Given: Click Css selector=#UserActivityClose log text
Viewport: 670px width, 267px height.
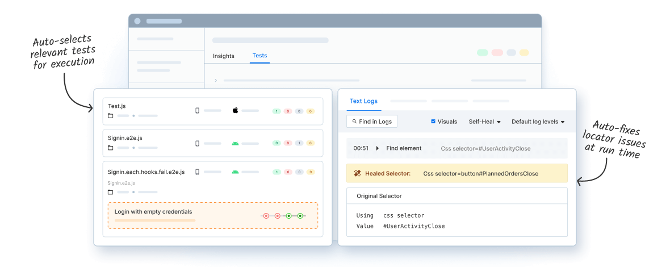Looking at the screenshot, I should [485, 149].
